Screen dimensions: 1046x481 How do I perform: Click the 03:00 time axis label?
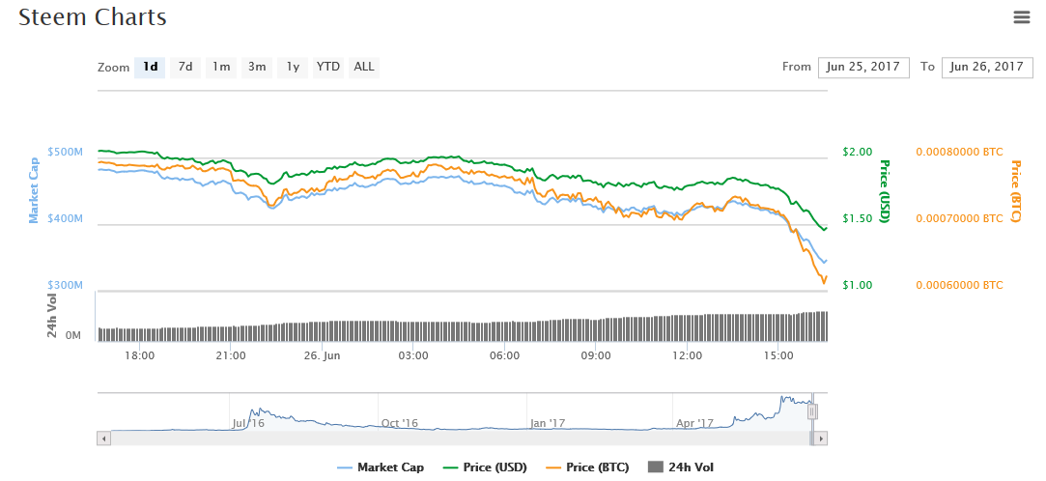[x=413, y=356]
